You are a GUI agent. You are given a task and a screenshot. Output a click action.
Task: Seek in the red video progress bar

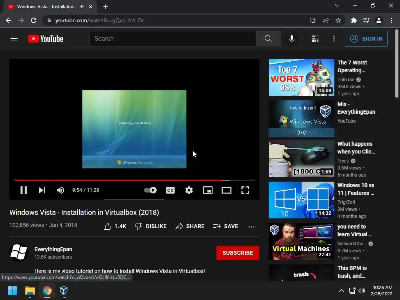point(134,180)
